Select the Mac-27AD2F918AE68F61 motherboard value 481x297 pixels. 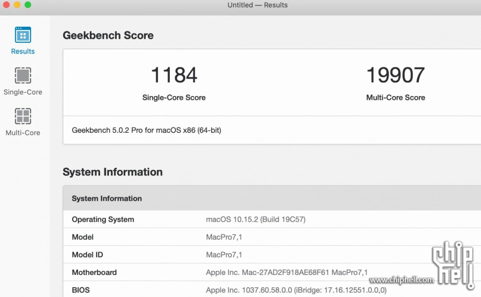(287, 272)
